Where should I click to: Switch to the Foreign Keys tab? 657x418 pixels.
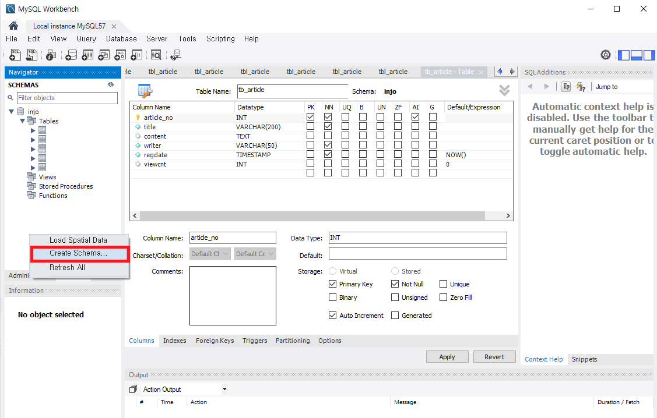click(215, 341)
